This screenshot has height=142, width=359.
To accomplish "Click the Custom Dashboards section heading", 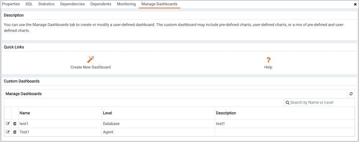I will 22,81.
